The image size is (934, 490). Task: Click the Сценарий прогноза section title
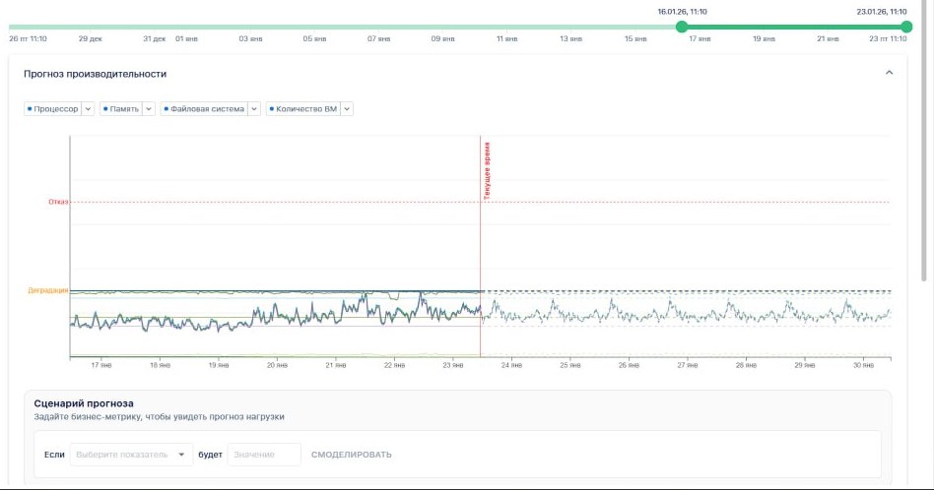click(83, 403)
